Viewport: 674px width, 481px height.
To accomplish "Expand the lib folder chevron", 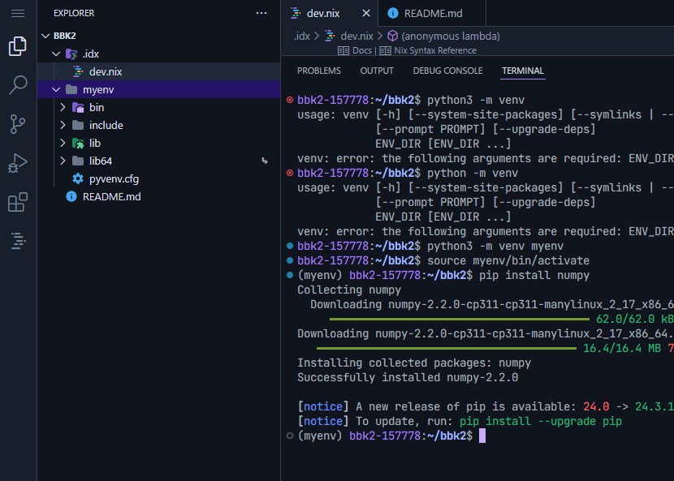I will point(63,143).
